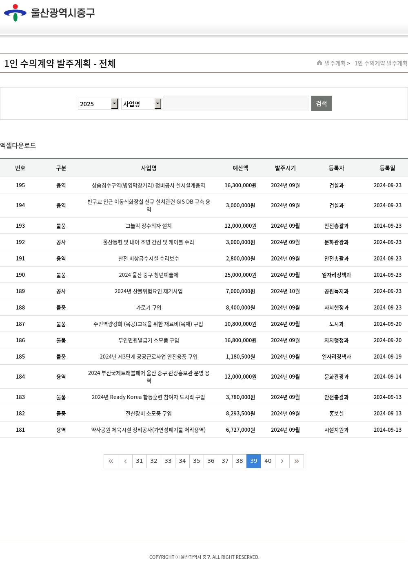Click 울산동헌 및 내아 조명 간선 수리 title
Screen dimensions: 408x583
pos(149,242)
